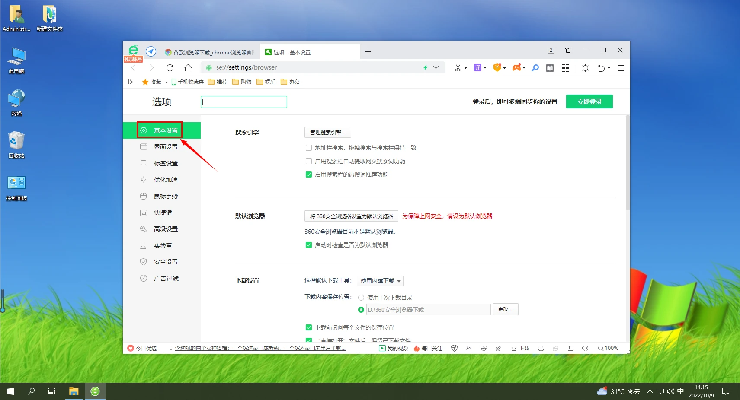Switch to the 谷歌浏览器下载 tab
The width and height of the screenshot is (740, 400).
[209, 52]
